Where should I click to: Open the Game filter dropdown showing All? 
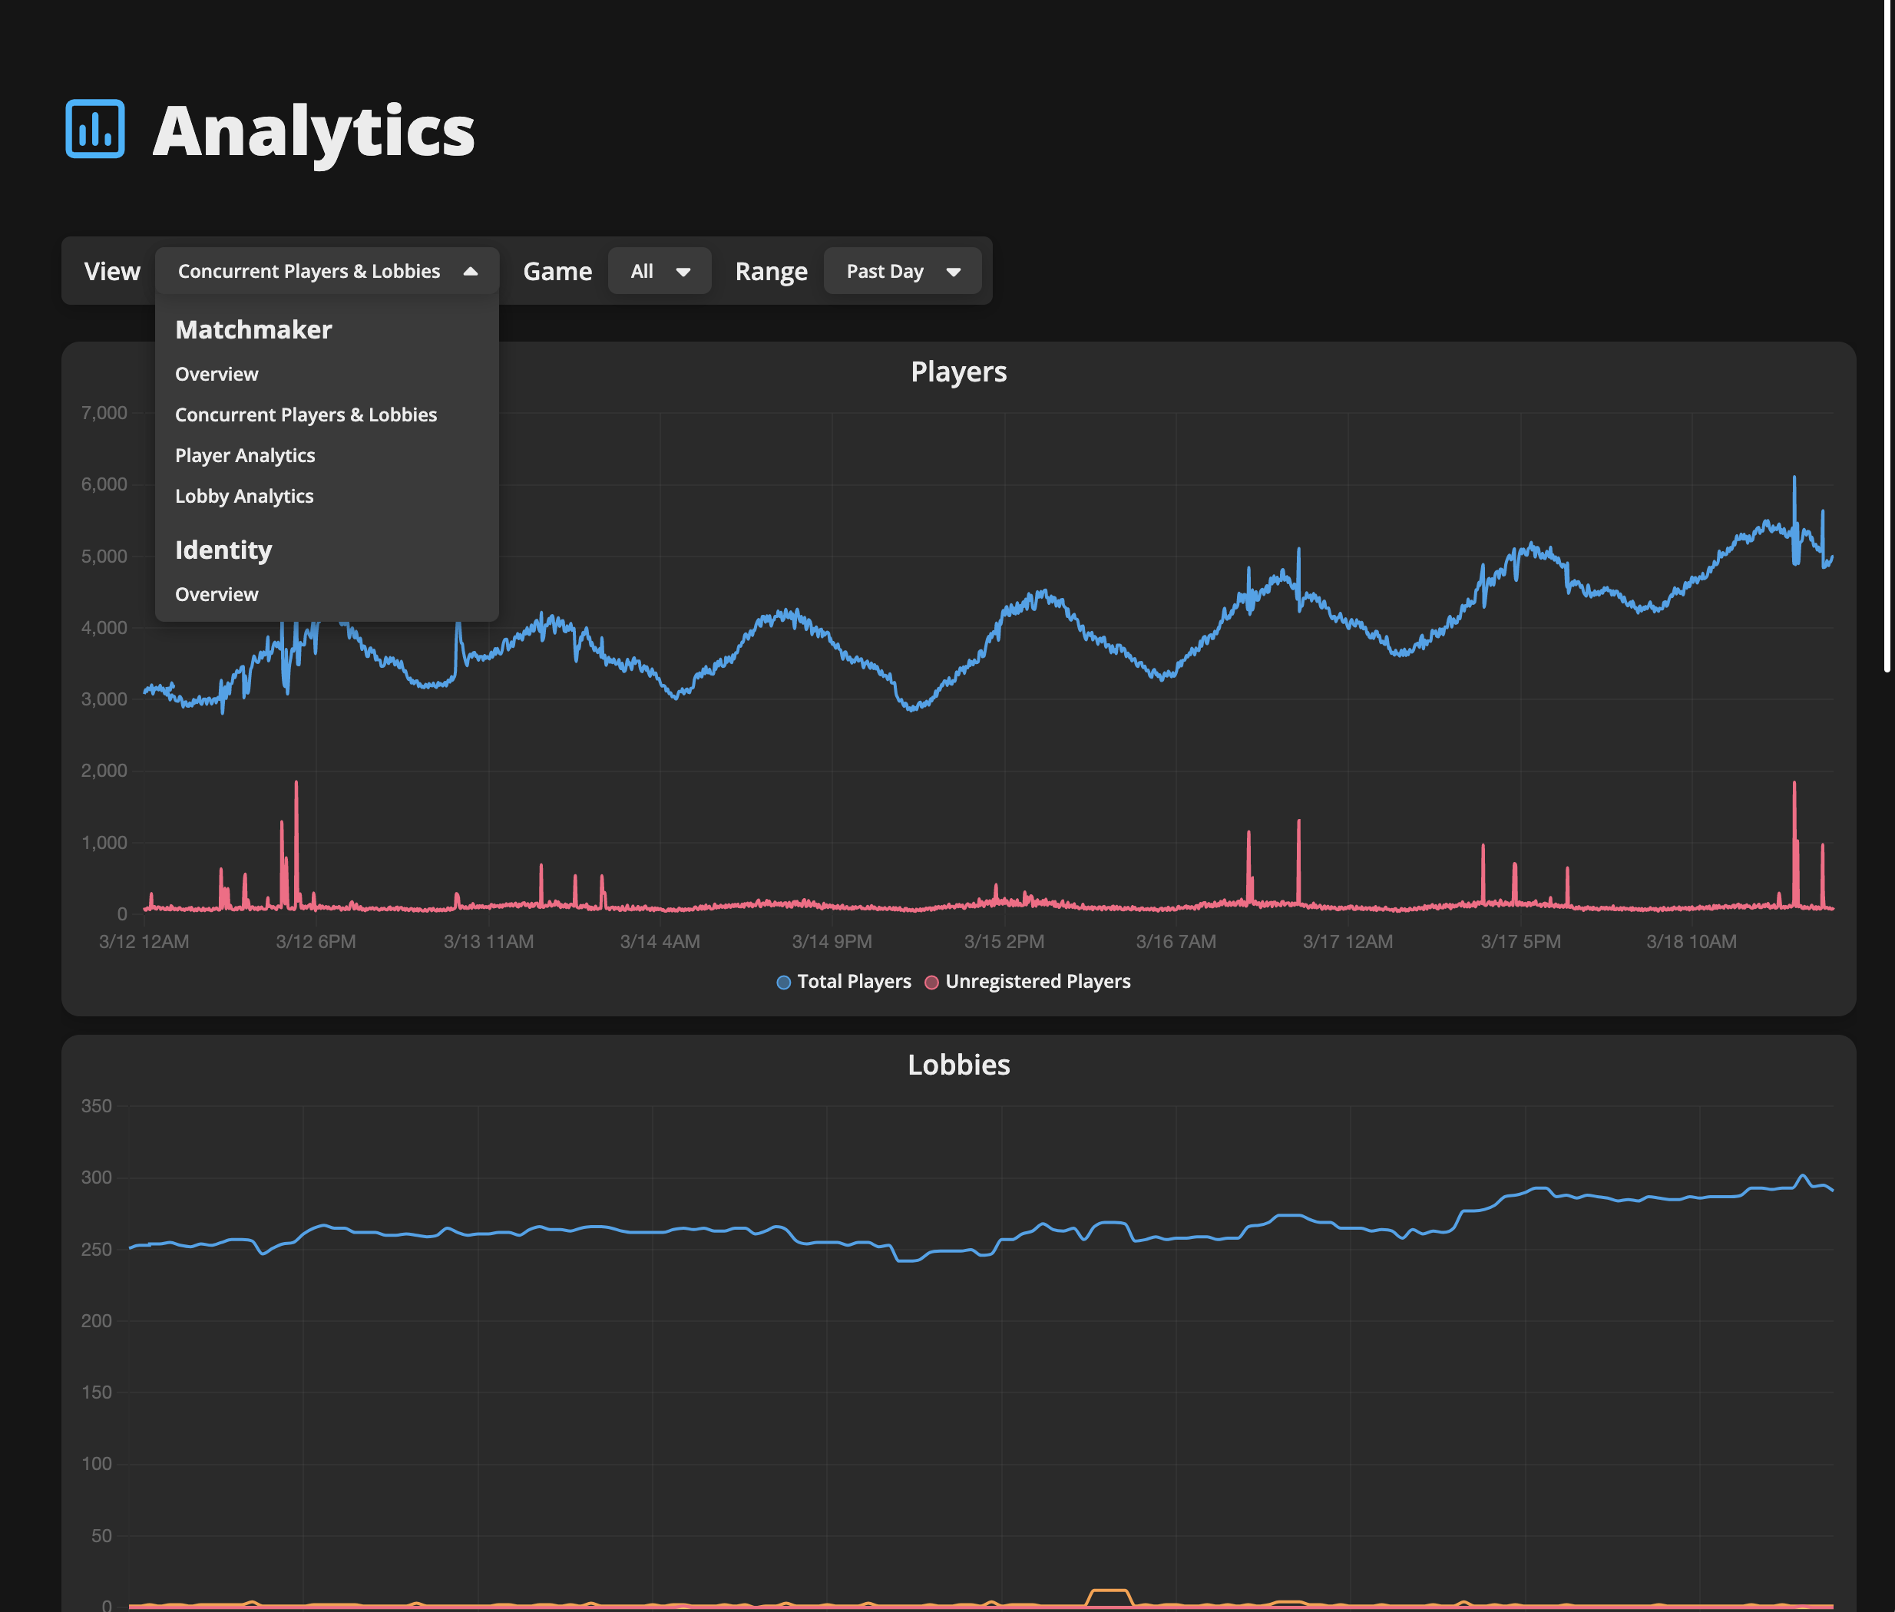[x=659, y=270]
